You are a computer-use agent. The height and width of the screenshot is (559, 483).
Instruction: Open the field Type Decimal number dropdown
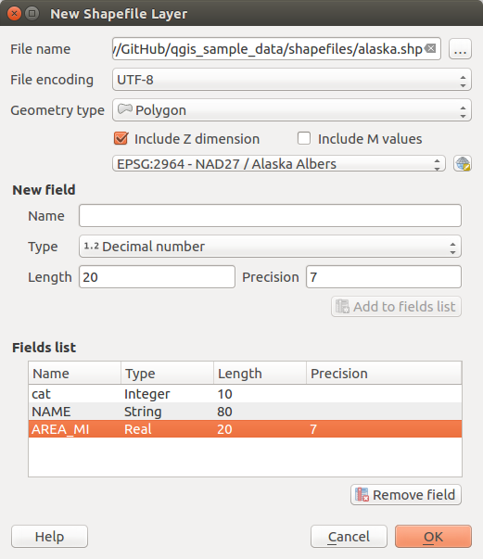click(x=270, y=247)
